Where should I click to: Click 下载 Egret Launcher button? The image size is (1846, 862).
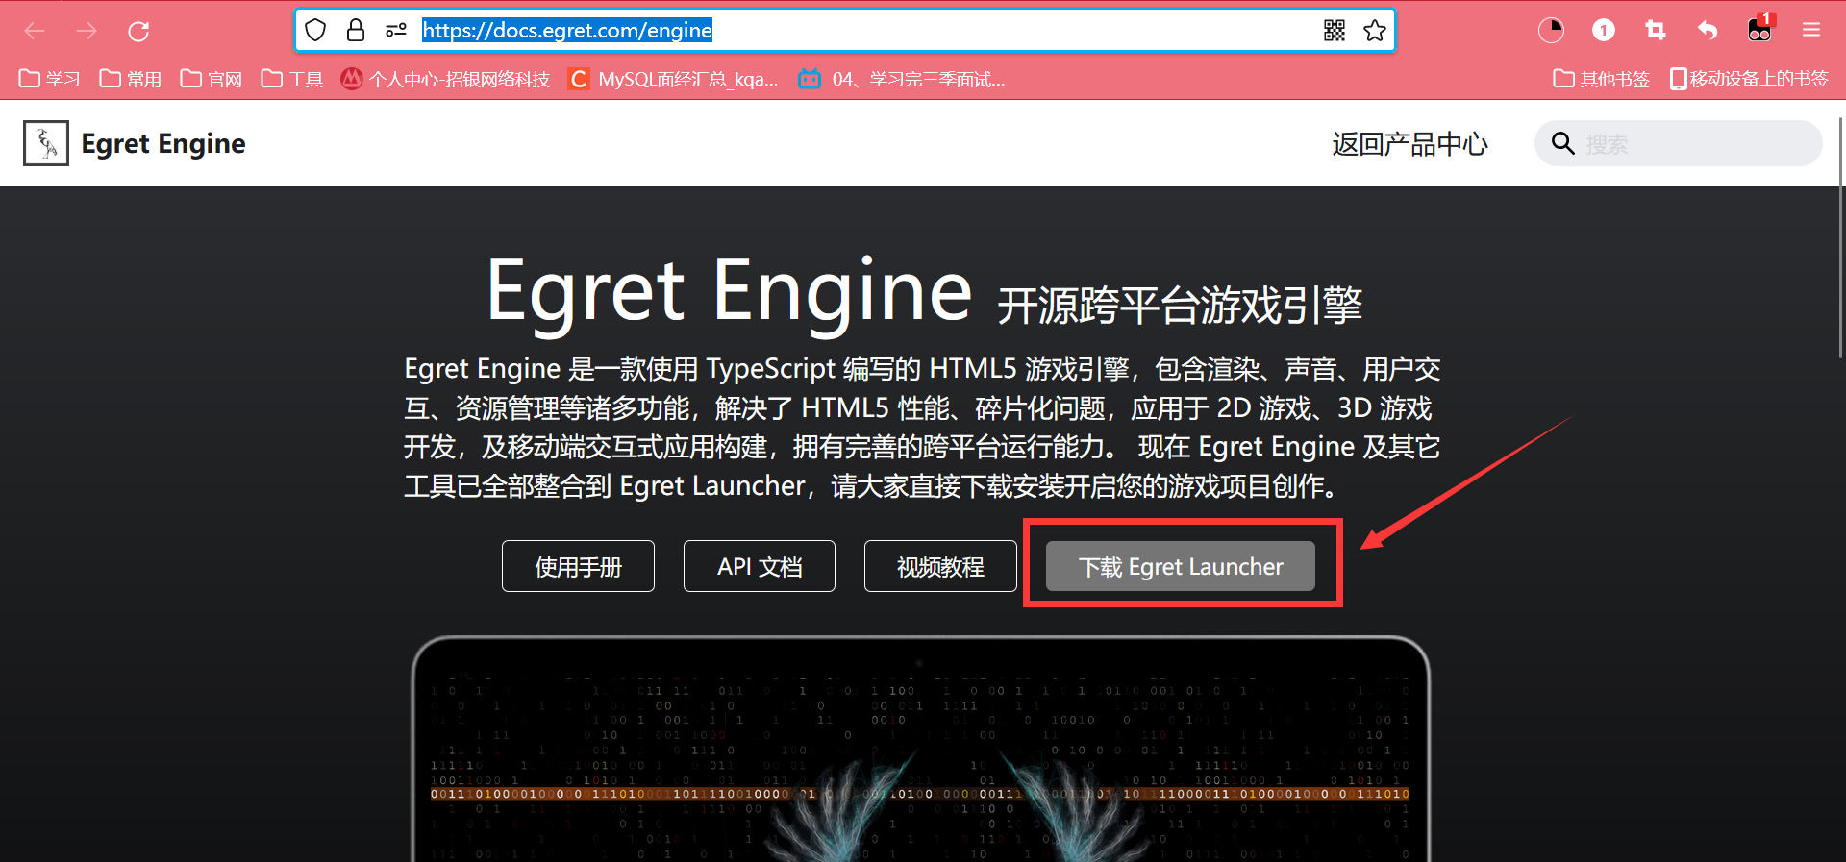[x=1181, y=566]
